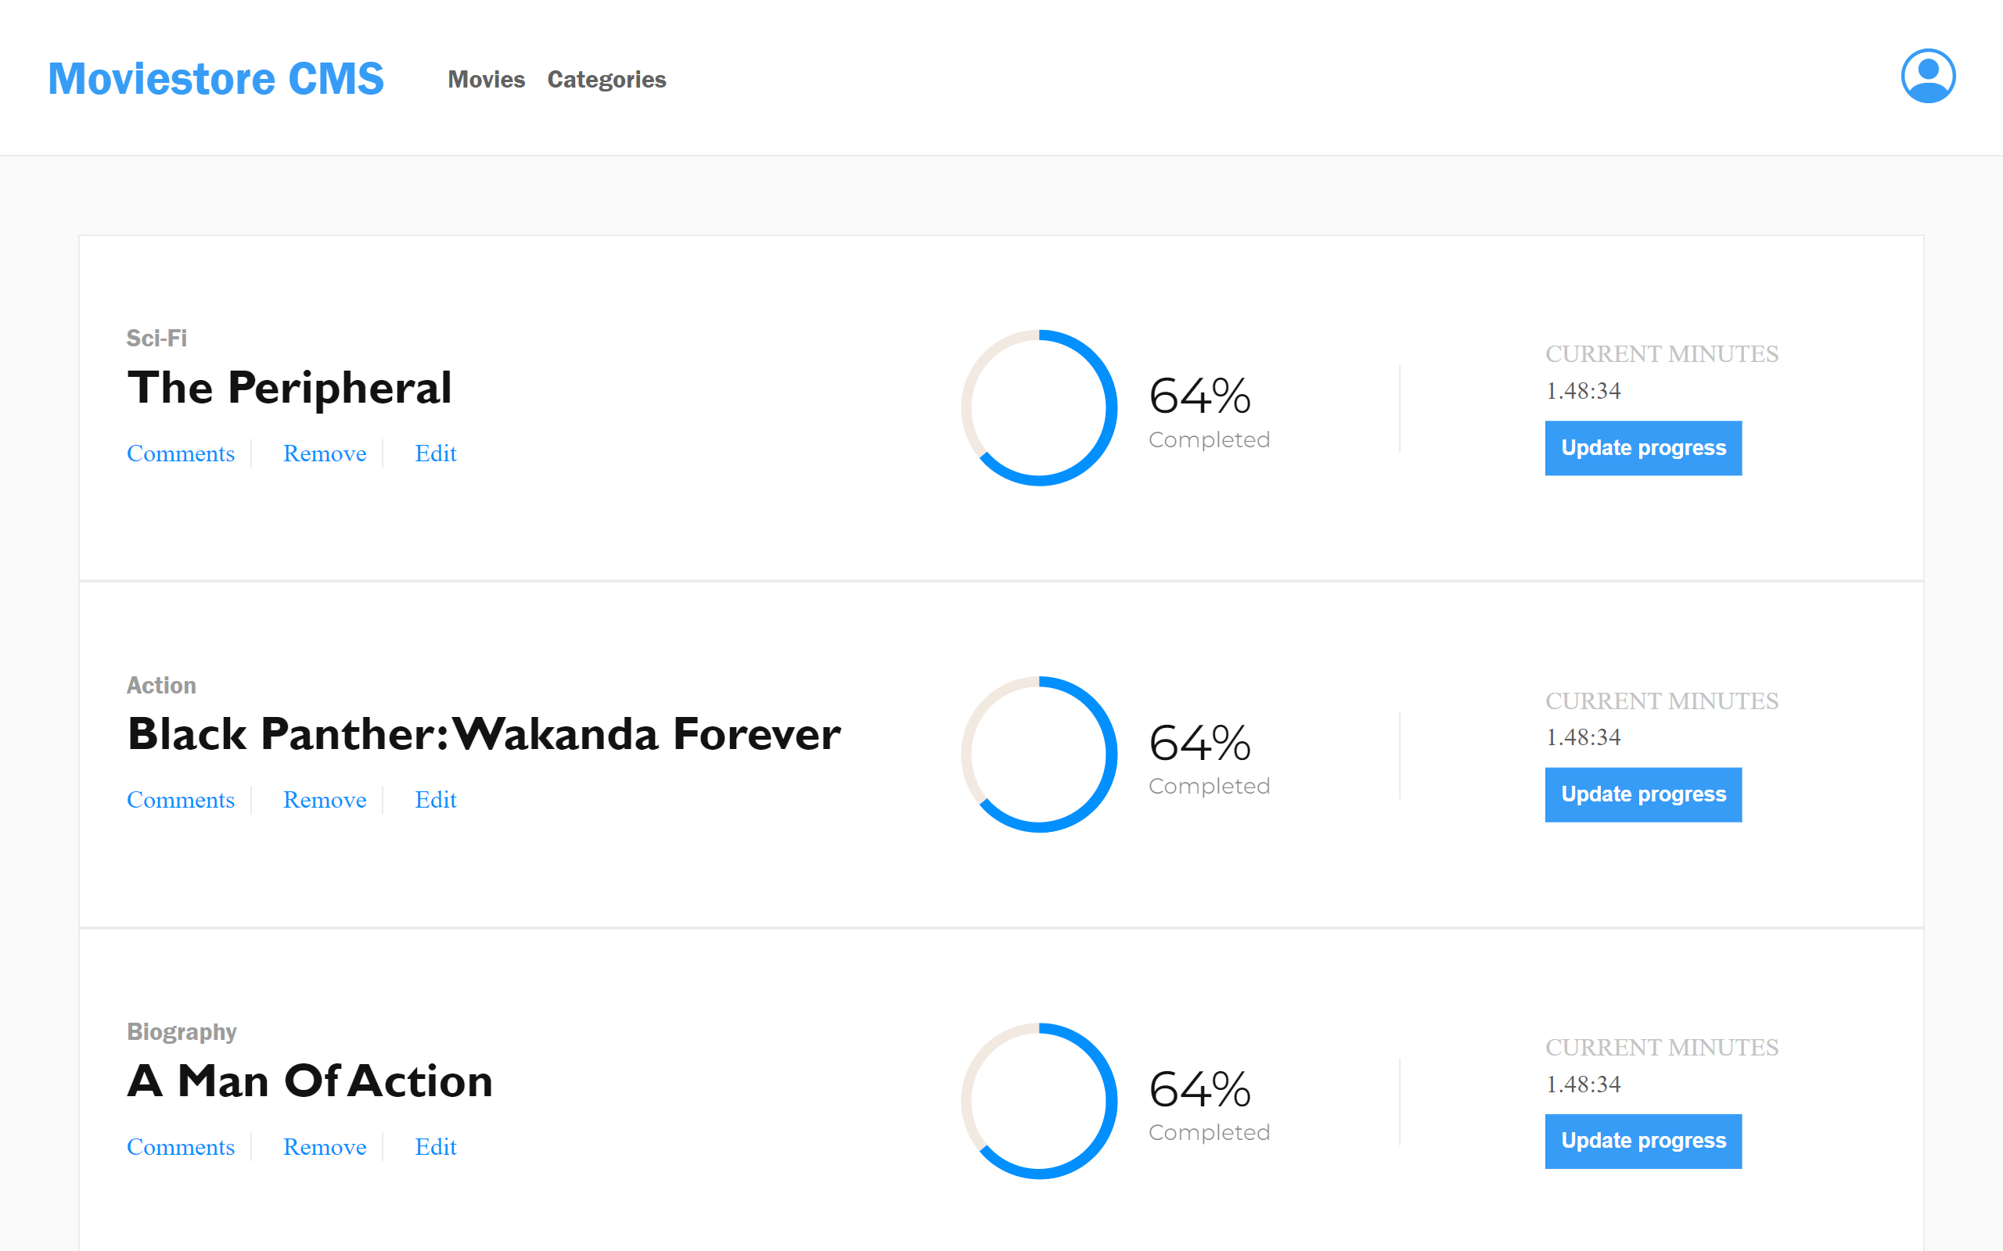
Task: Select the Black Panther: Wakanda Forever title
Action: click(x=484, y=734)
